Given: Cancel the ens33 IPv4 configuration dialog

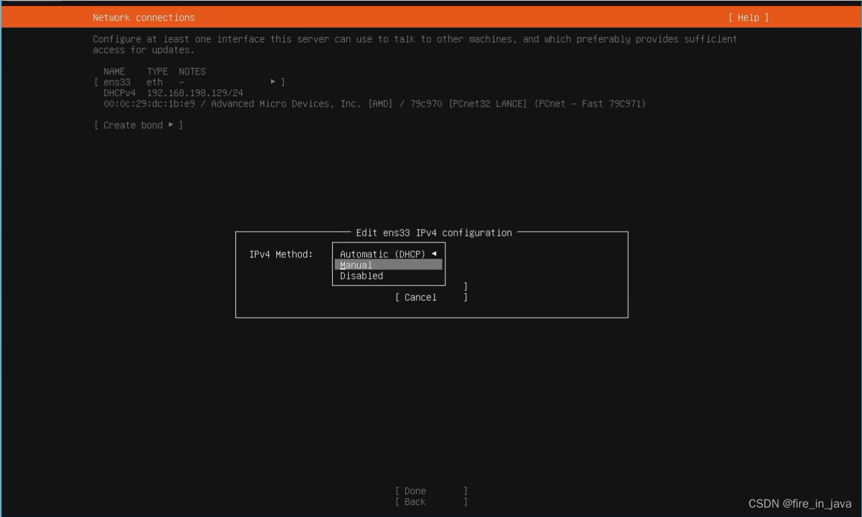Looking at the screenshot, I should point(431,297).
